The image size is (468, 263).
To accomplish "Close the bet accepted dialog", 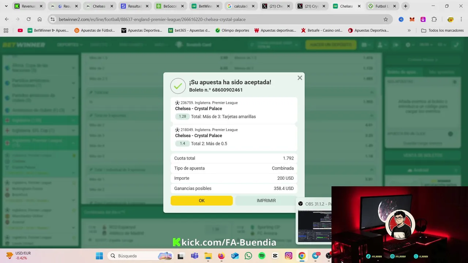I will click(300, 78).
